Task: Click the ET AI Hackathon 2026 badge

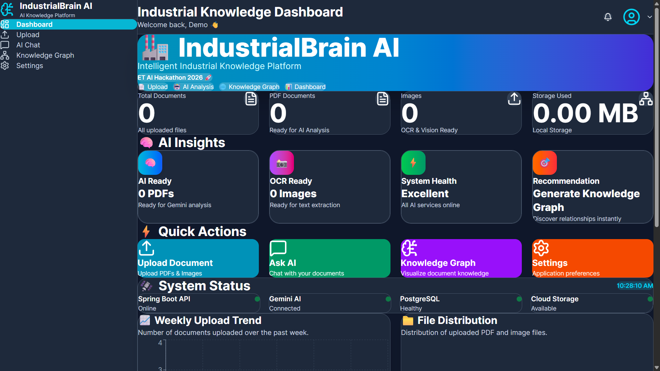Action: click(175, 78)
